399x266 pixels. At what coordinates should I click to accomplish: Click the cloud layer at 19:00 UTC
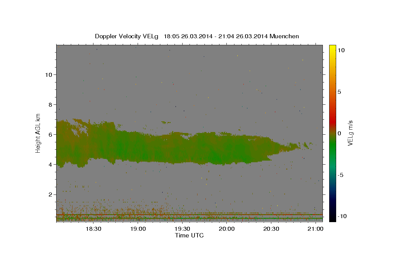(x=138, y=146)
